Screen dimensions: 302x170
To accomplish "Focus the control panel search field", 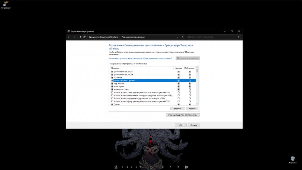I will coord(211,37).
